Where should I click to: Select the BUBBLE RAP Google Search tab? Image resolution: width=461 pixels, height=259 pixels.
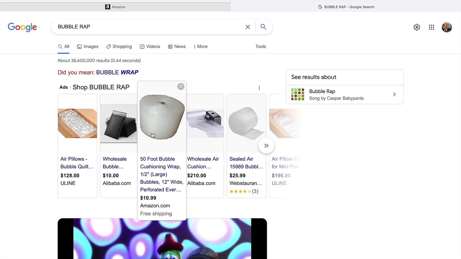[346, 7]
